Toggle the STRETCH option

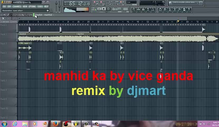(x=13, y=22)
